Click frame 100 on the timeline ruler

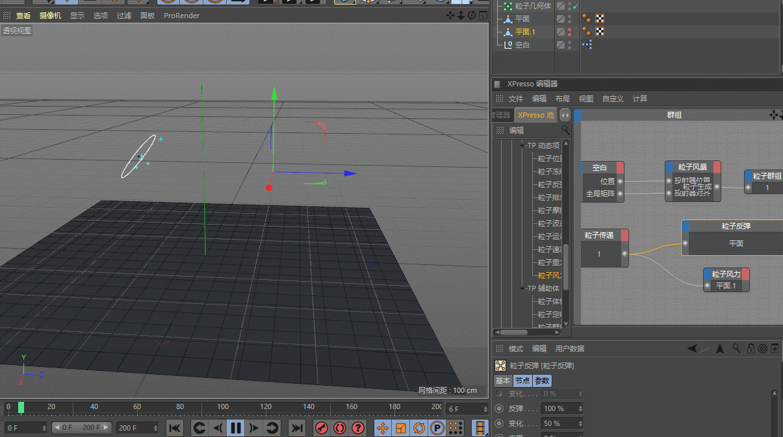tap(223, 408)
